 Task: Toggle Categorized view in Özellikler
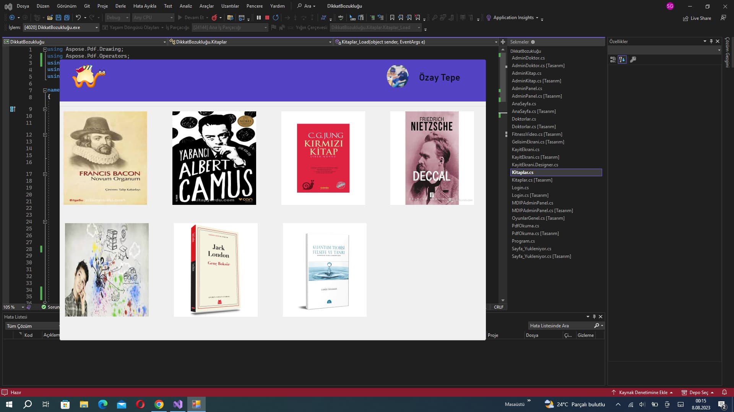click(x=613, y=60)
